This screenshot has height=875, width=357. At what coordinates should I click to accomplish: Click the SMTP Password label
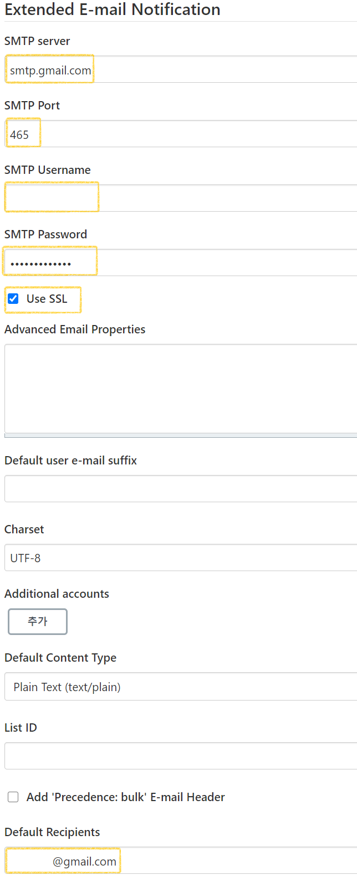(45, 234)
